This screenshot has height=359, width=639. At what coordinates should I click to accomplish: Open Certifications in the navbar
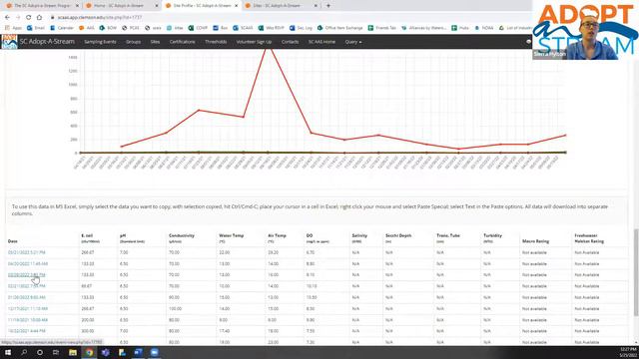pyautogui.click(x=182, y=42)
